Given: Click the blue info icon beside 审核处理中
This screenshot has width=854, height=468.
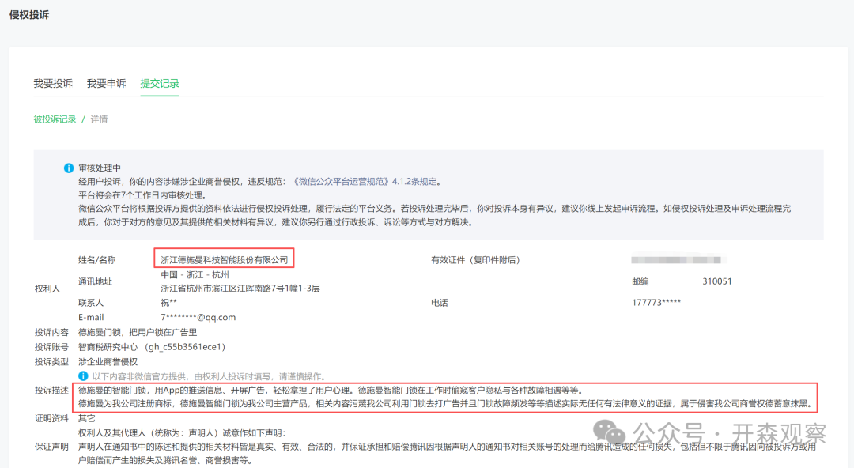Looking at the screenshot, I should 69,168.
